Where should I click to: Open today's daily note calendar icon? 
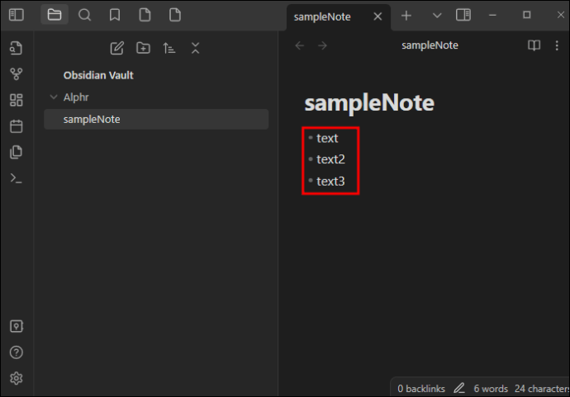pyautogui.click(x=17, y=126)
